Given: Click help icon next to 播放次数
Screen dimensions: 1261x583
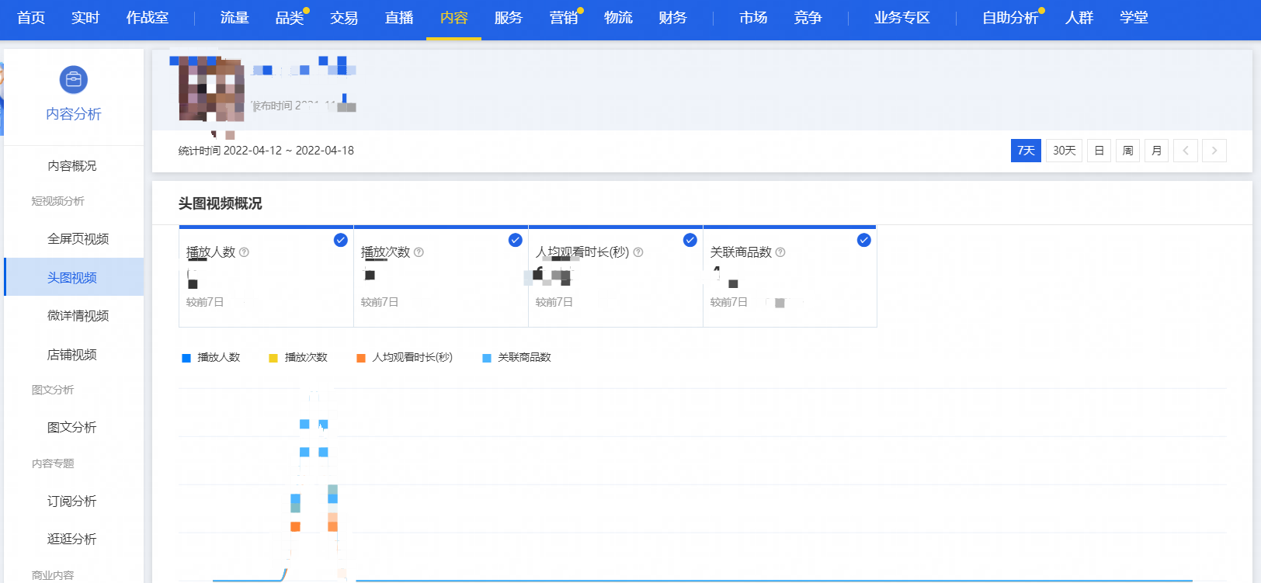Looking at the screenshot, I should tap(419, 252).
